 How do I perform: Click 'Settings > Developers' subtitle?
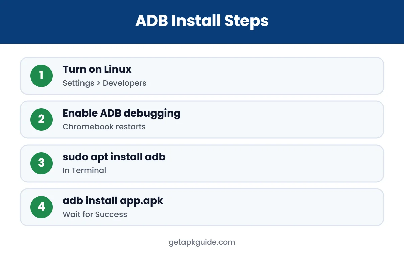tap(104, 83)
